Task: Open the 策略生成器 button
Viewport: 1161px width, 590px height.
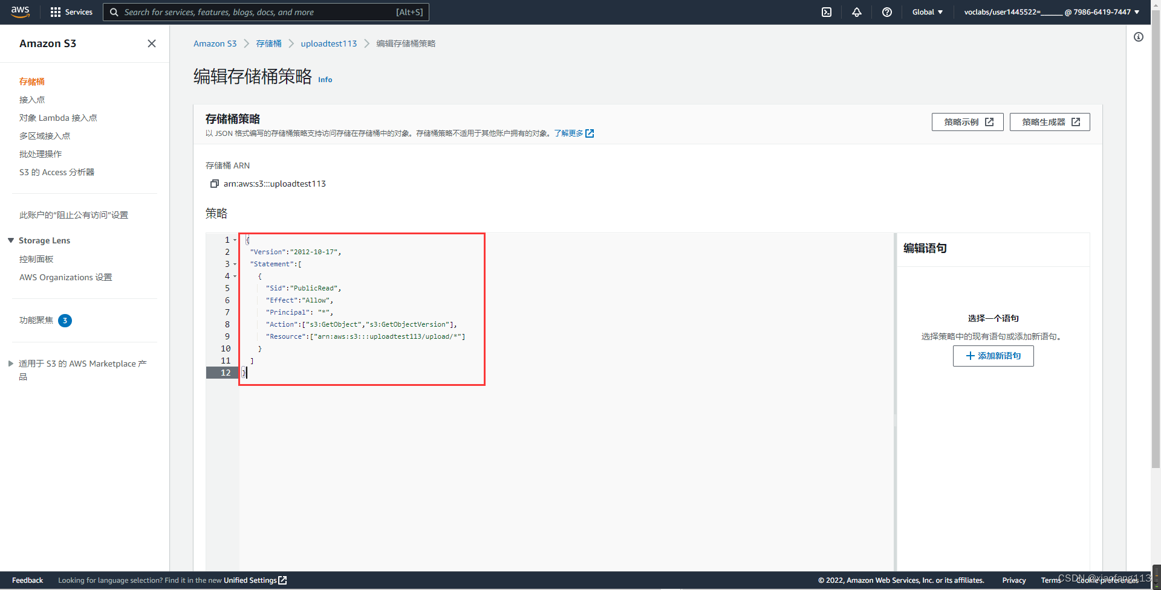Action: pyautogui.click(x=1050, y=122)
